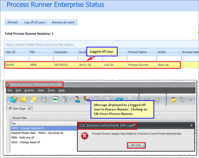Click the grayed Save floppy disk icon
This screenshot has width=199, height=158.
pos(44,99)
